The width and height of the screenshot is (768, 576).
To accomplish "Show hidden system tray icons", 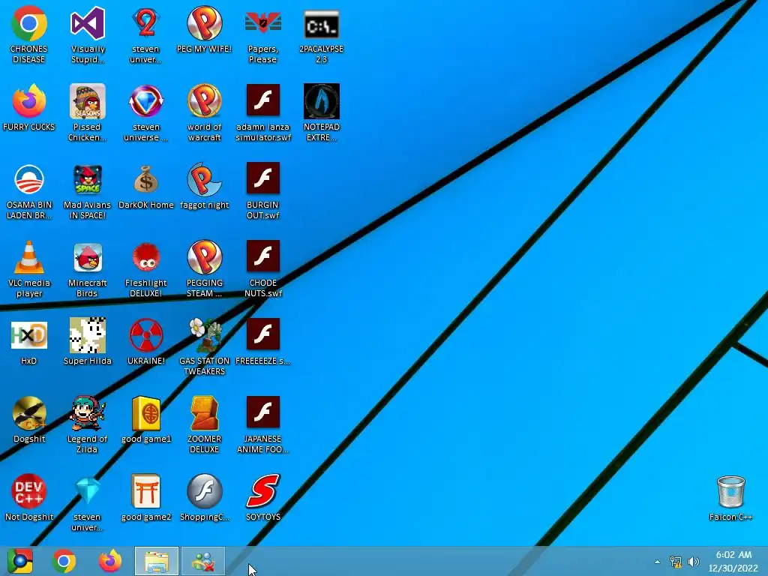I will coord(657,562).
